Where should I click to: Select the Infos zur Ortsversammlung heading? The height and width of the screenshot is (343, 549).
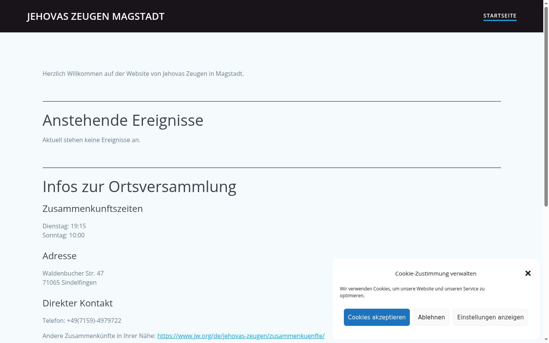click(140, 187)
